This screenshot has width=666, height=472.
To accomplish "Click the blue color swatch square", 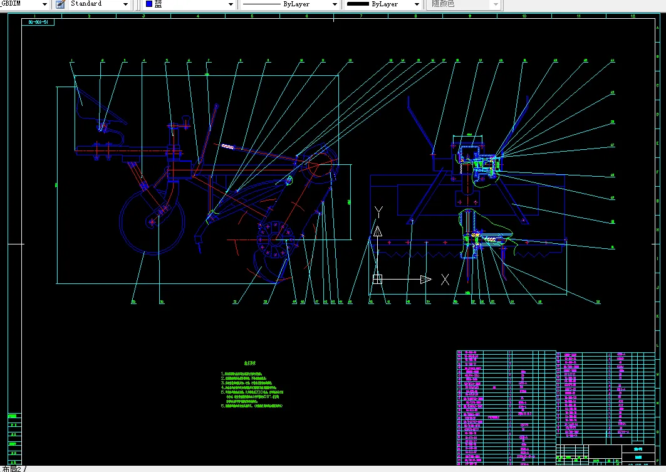I will point(149,4).
